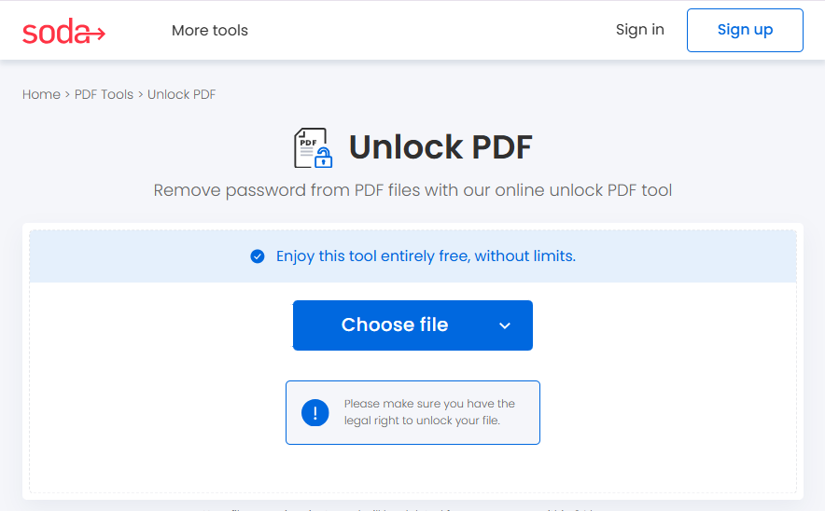Viewport: 825px width, 511px height.
Task: Click the PDF padlock icon beside heading
Action: (313, 148)
